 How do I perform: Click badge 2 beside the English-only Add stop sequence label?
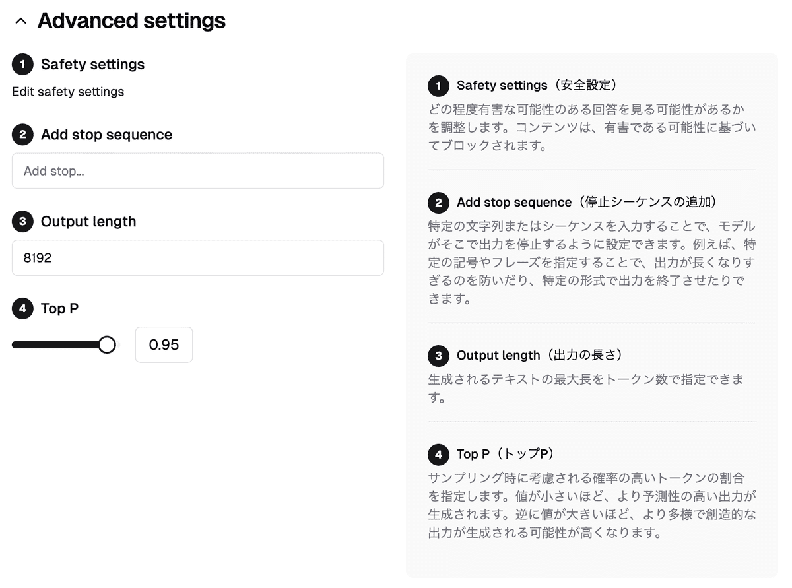coord(22,135)
